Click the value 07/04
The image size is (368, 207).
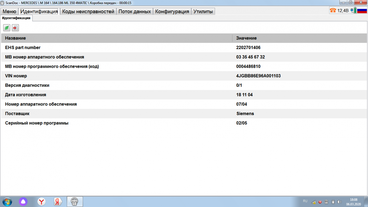point(242,104)
